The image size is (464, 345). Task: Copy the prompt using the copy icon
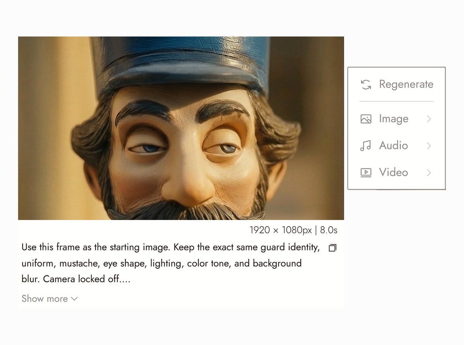coord(333,247)
